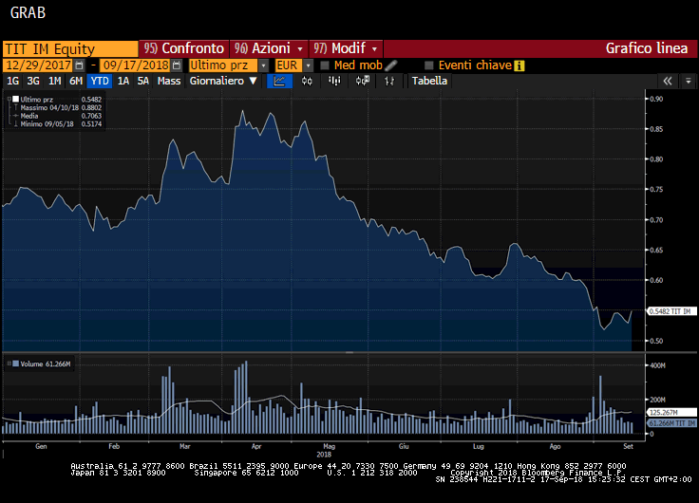Click the EUR currency field
This screenshot has width=699, height=503.
[x=289, y=65]
